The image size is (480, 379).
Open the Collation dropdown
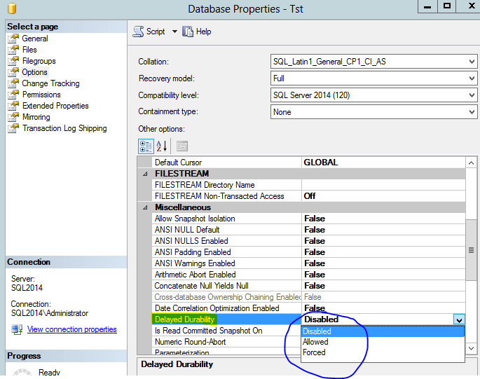472,62
